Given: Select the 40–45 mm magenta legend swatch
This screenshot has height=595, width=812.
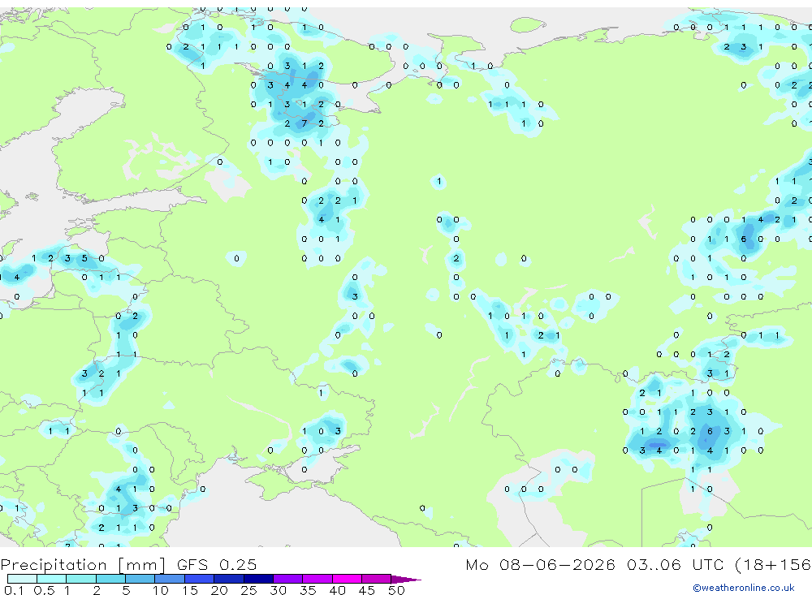Looking at the screenshot, I should pyautogui.click(x=347, y=579).
